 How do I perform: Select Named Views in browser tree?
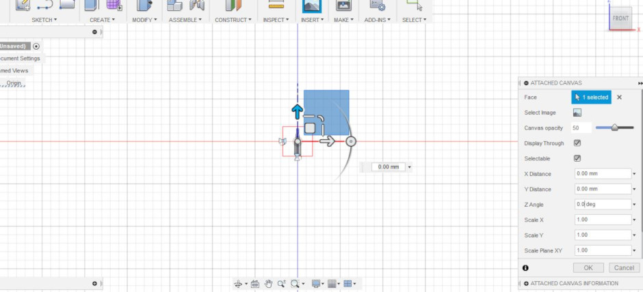point(14,71)
